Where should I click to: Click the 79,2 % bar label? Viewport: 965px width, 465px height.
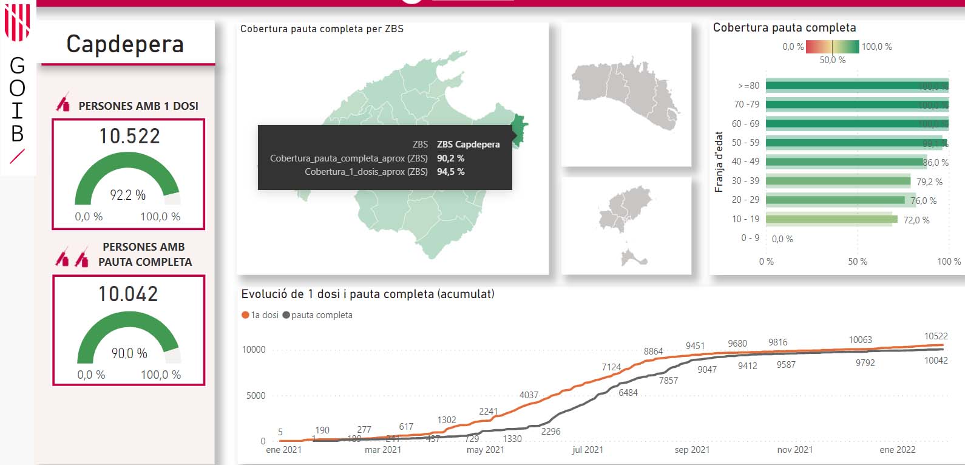pos(930,182)
